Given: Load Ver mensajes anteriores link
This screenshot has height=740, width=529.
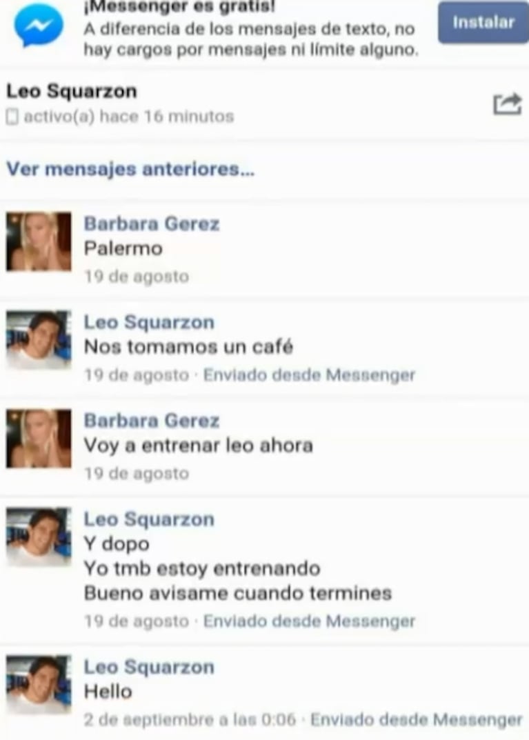Looking at the screenshot, I should click(130, 169).
